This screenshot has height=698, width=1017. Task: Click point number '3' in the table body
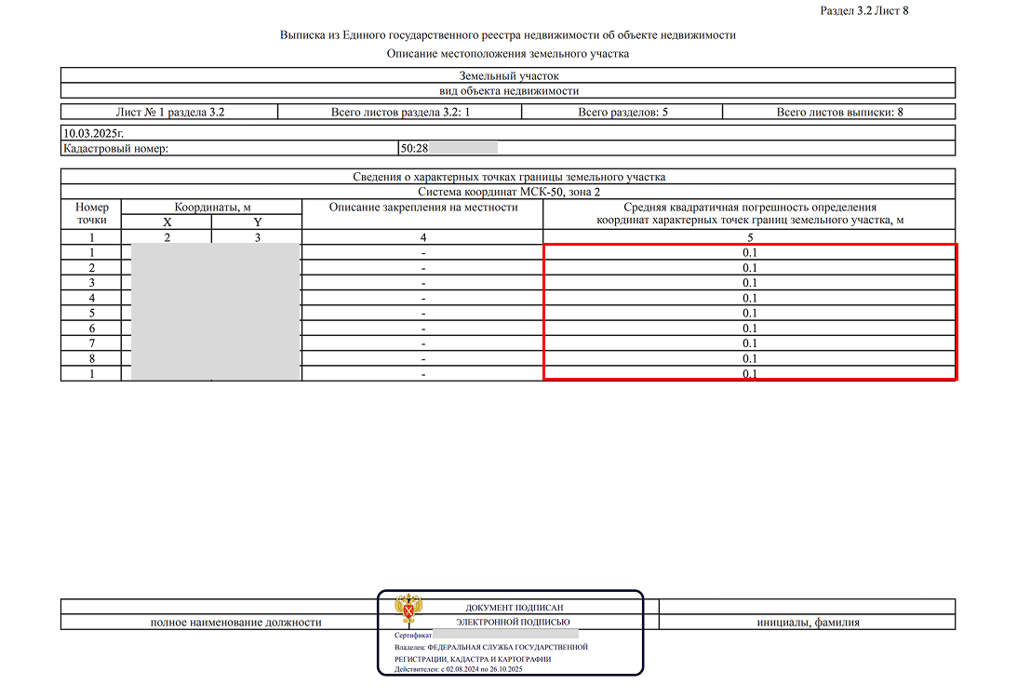click(91, 283)
